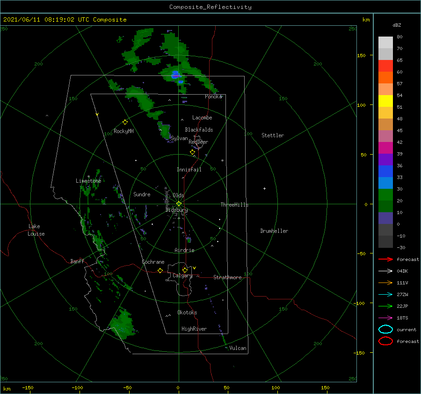Click the HighRiver town label
This screenshot has width=421, height=394.
pos(194,329)
